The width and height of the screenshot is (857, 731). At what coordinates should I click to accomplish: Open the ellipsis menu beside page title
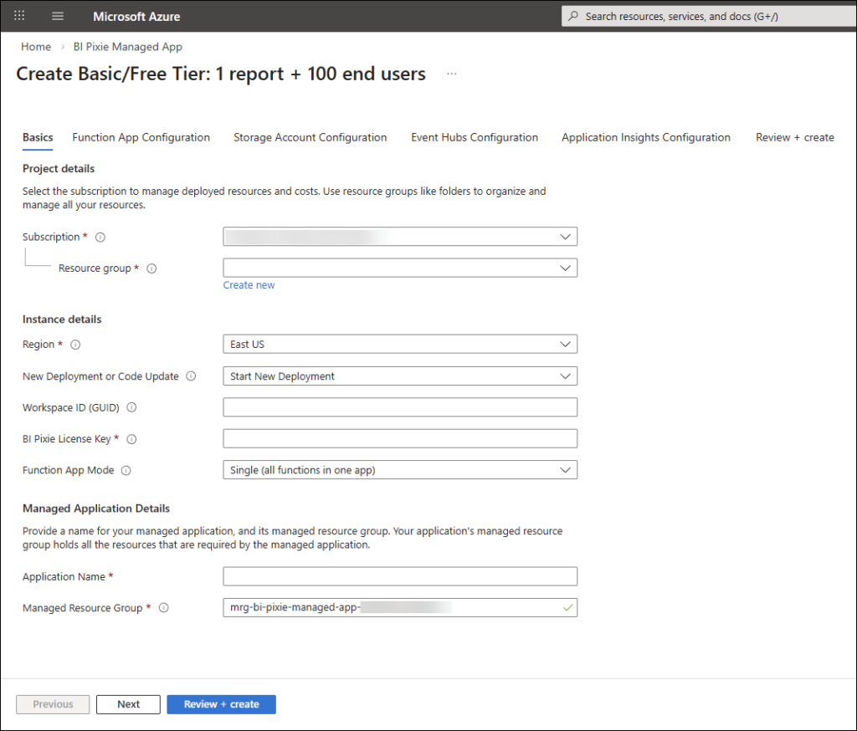452,74
